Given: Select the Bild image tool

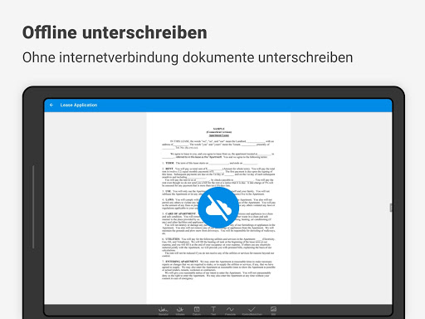Looking at the screenshot, I should (273, 311).
